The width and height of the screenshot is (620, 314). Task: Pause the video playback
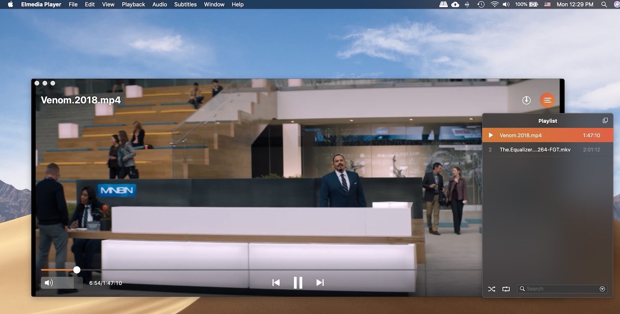click(298, 283)
